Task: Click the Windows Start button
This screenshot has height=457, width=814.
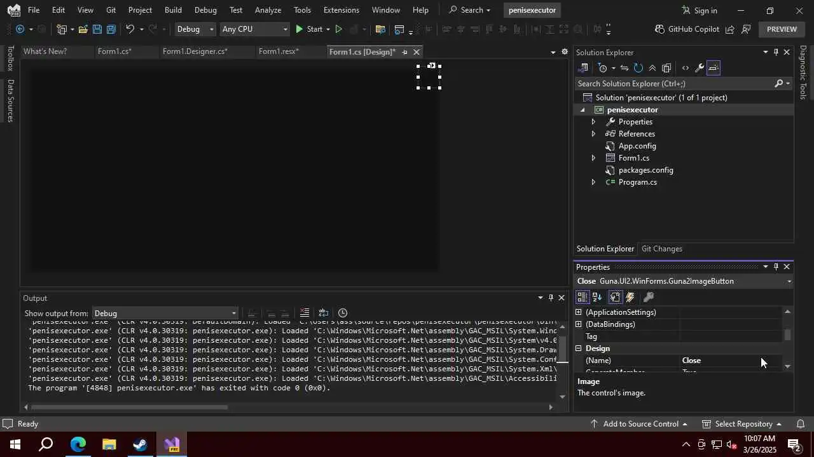Action: [x=15, y=444]
